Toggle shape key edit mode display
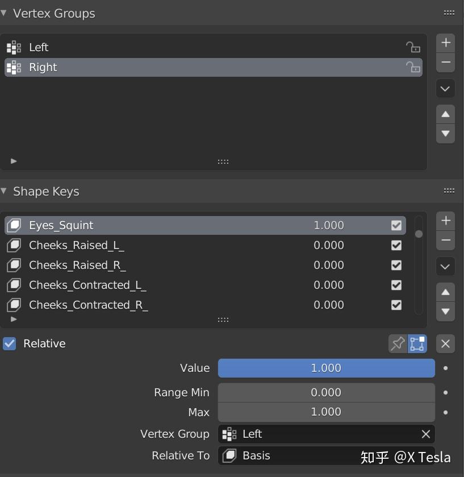The image size is (464, 477). pos(417,343)
